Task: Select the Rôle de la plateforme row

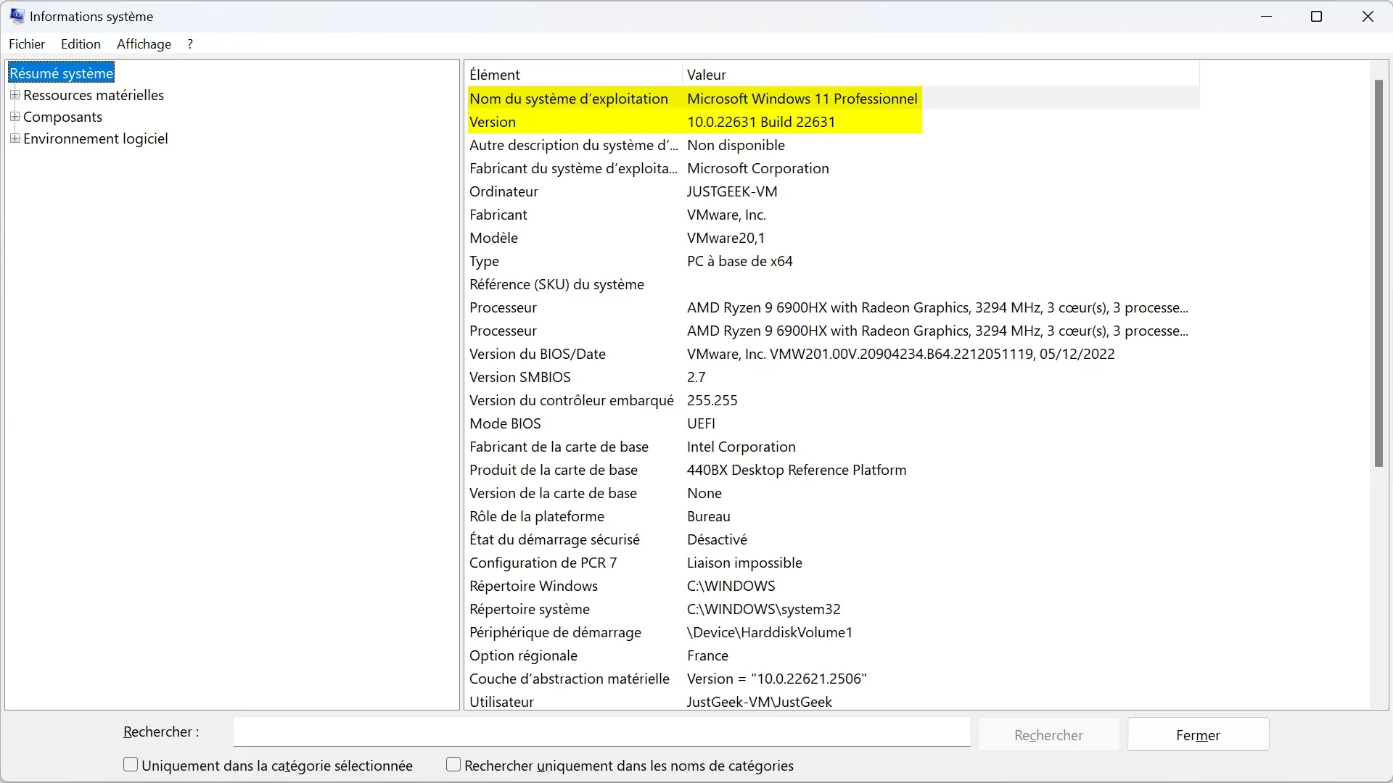Action: pyautogui.click(x=832, y=516)
